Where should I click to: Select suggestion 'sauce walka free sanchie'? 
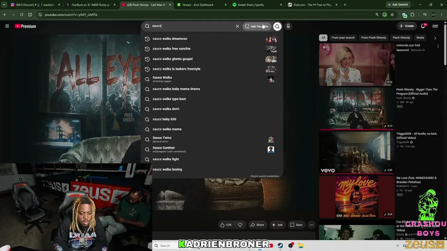click(211, 49)
